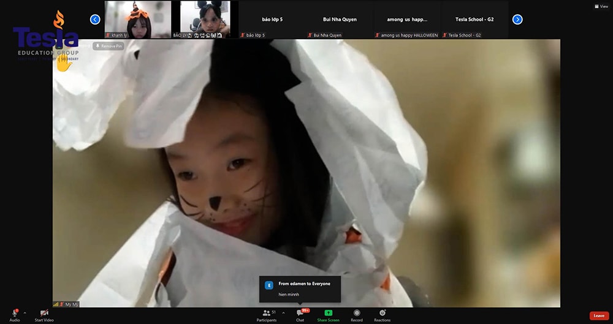The image size is (613, 324).
Task: Select among us happy HALLOWEEN tile
Action: (x=407, y=20)
